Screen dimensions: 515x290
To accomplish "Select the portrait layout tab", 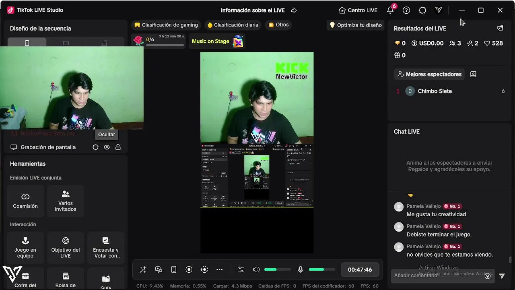I will 27,43.
